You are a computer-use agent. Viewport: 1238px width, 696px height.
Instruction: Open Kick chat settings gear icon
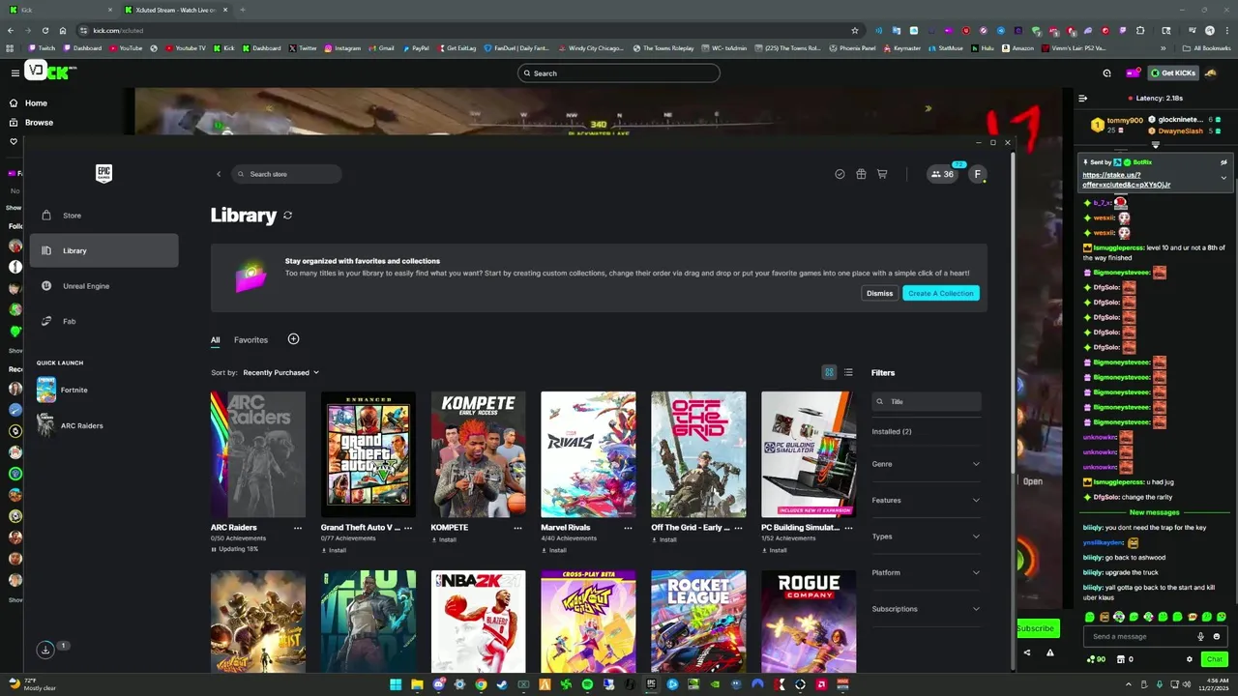point(1190,659)
